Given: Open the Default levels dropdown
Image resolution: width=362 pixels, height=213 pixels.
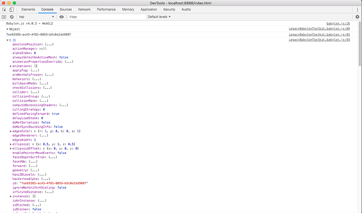Looking at the screenshot, I should point(159,17).
